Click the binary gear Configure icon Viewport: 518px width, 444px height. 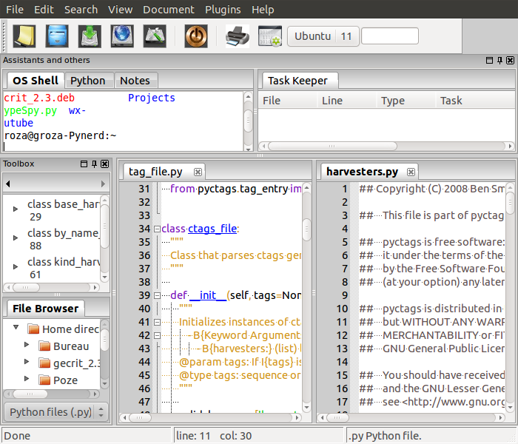click(x=270, y=36)
